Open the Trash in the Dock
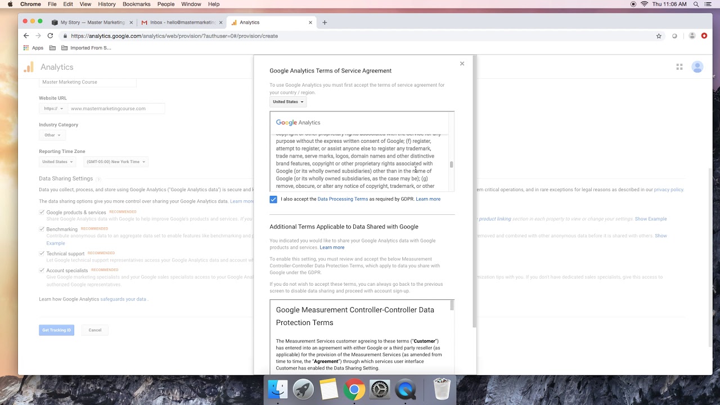The height and width of the screenshot is (405, 720). 442,389
